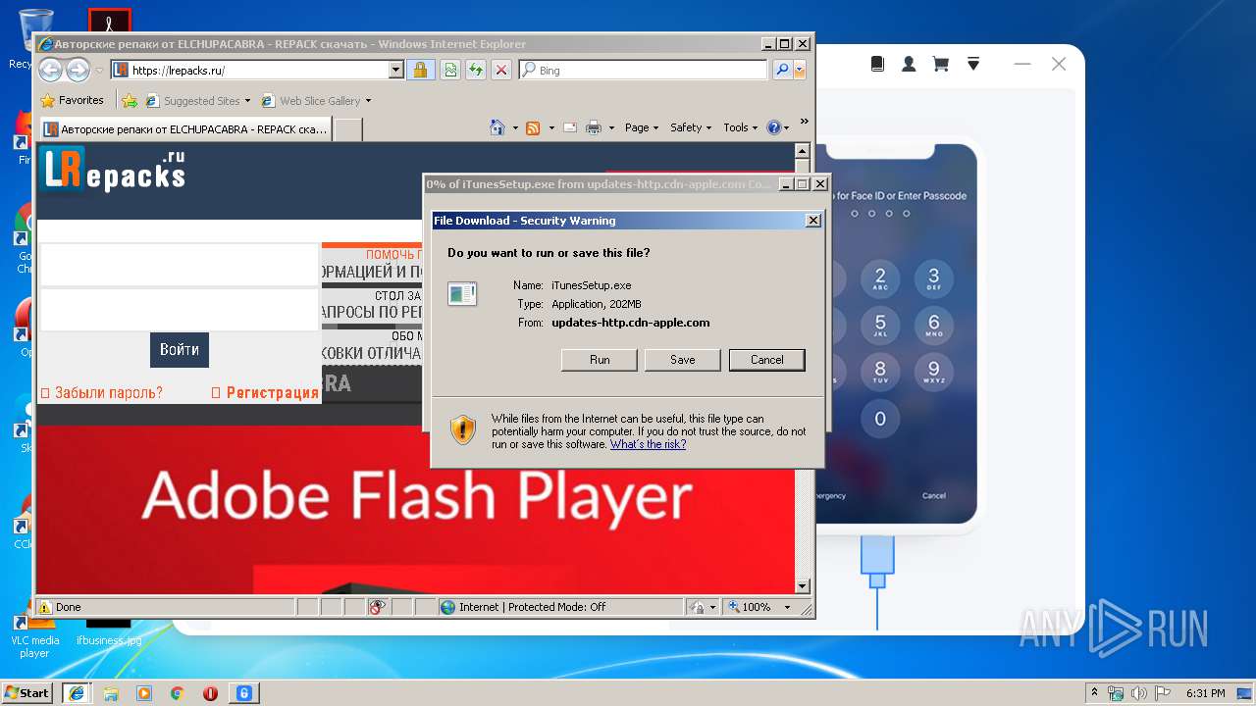Click Cancel in the File Download dialog
Image resolution: width=1256 pixels, height=706 pixels.
[x=767, y=360]
